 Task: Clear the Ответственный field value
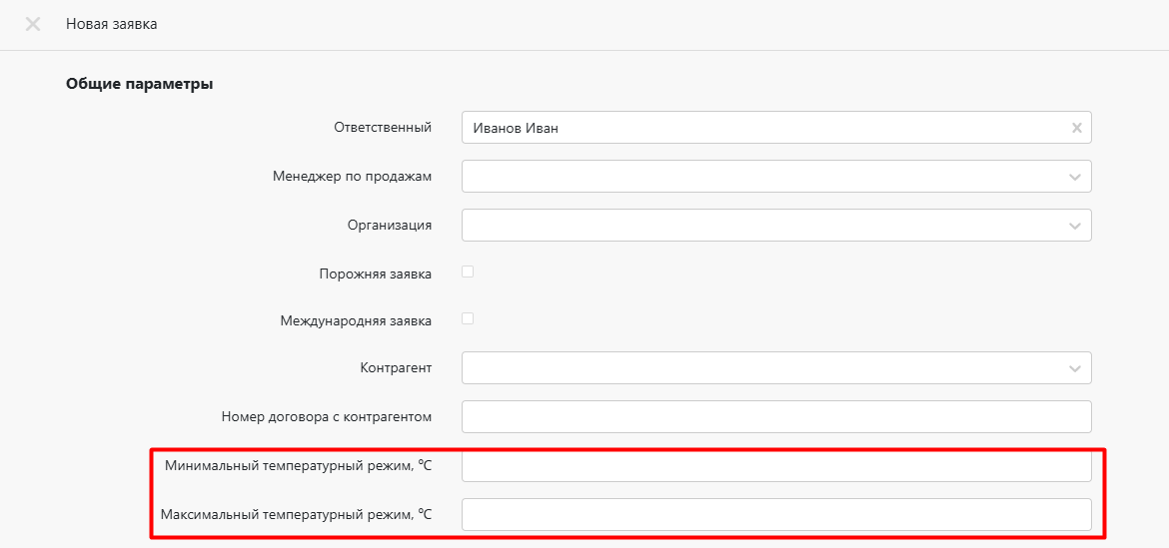click(1076, 128)
